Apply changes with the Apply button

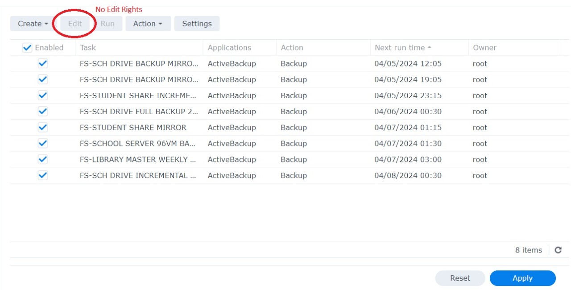tap(522, 278)
